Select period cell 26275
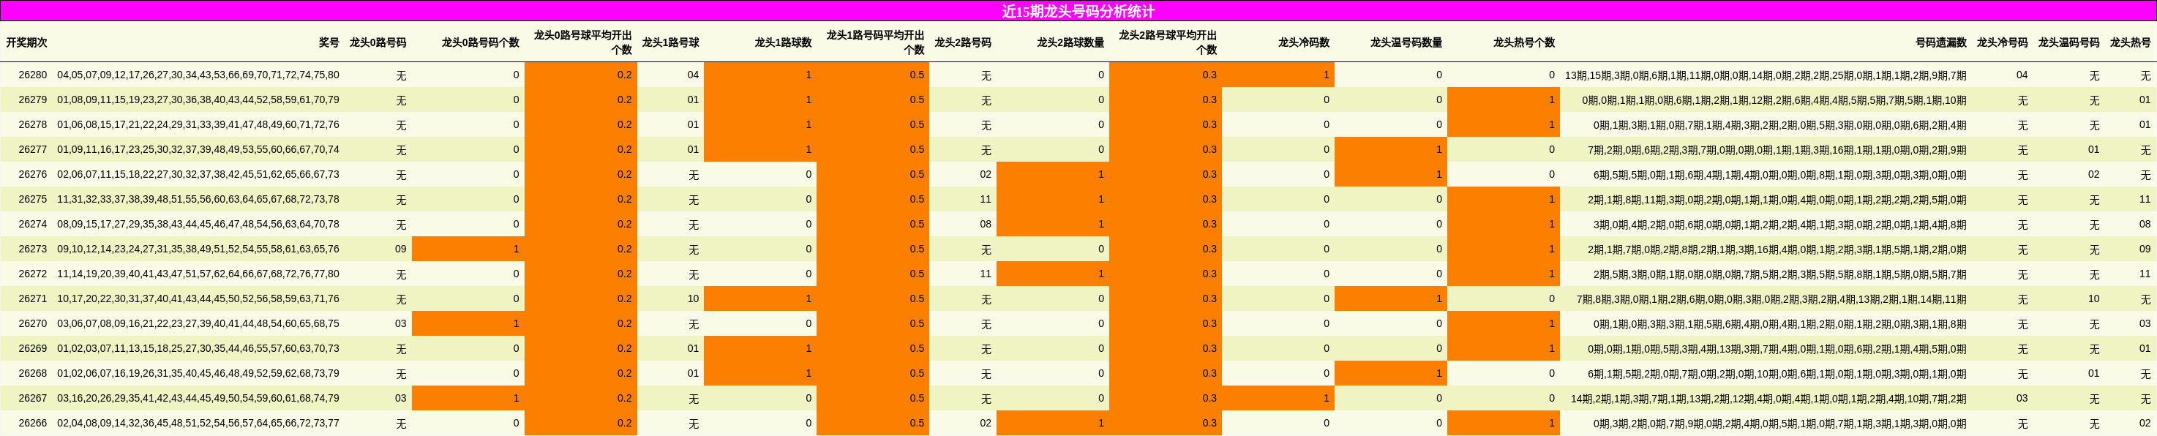The image size is (2157, 436). (x=33, y=199)
